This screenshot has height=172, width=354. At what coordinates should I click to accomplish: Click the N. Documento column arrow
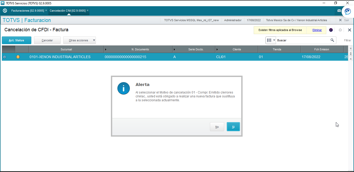coord(106,49)
